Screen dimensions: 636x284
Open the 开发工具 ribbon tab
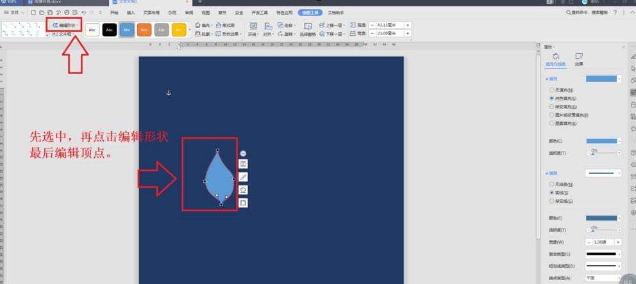tap(260, 13)
